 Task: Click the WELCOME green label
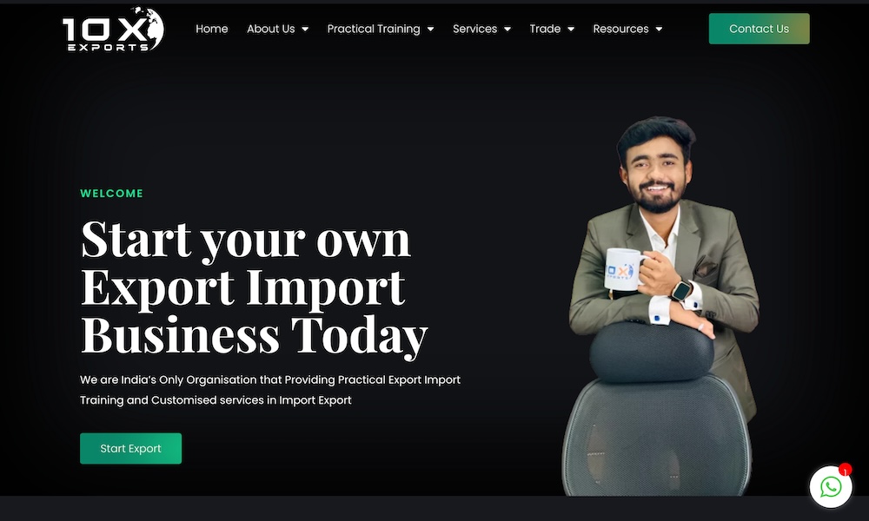[x=111, y=194]
